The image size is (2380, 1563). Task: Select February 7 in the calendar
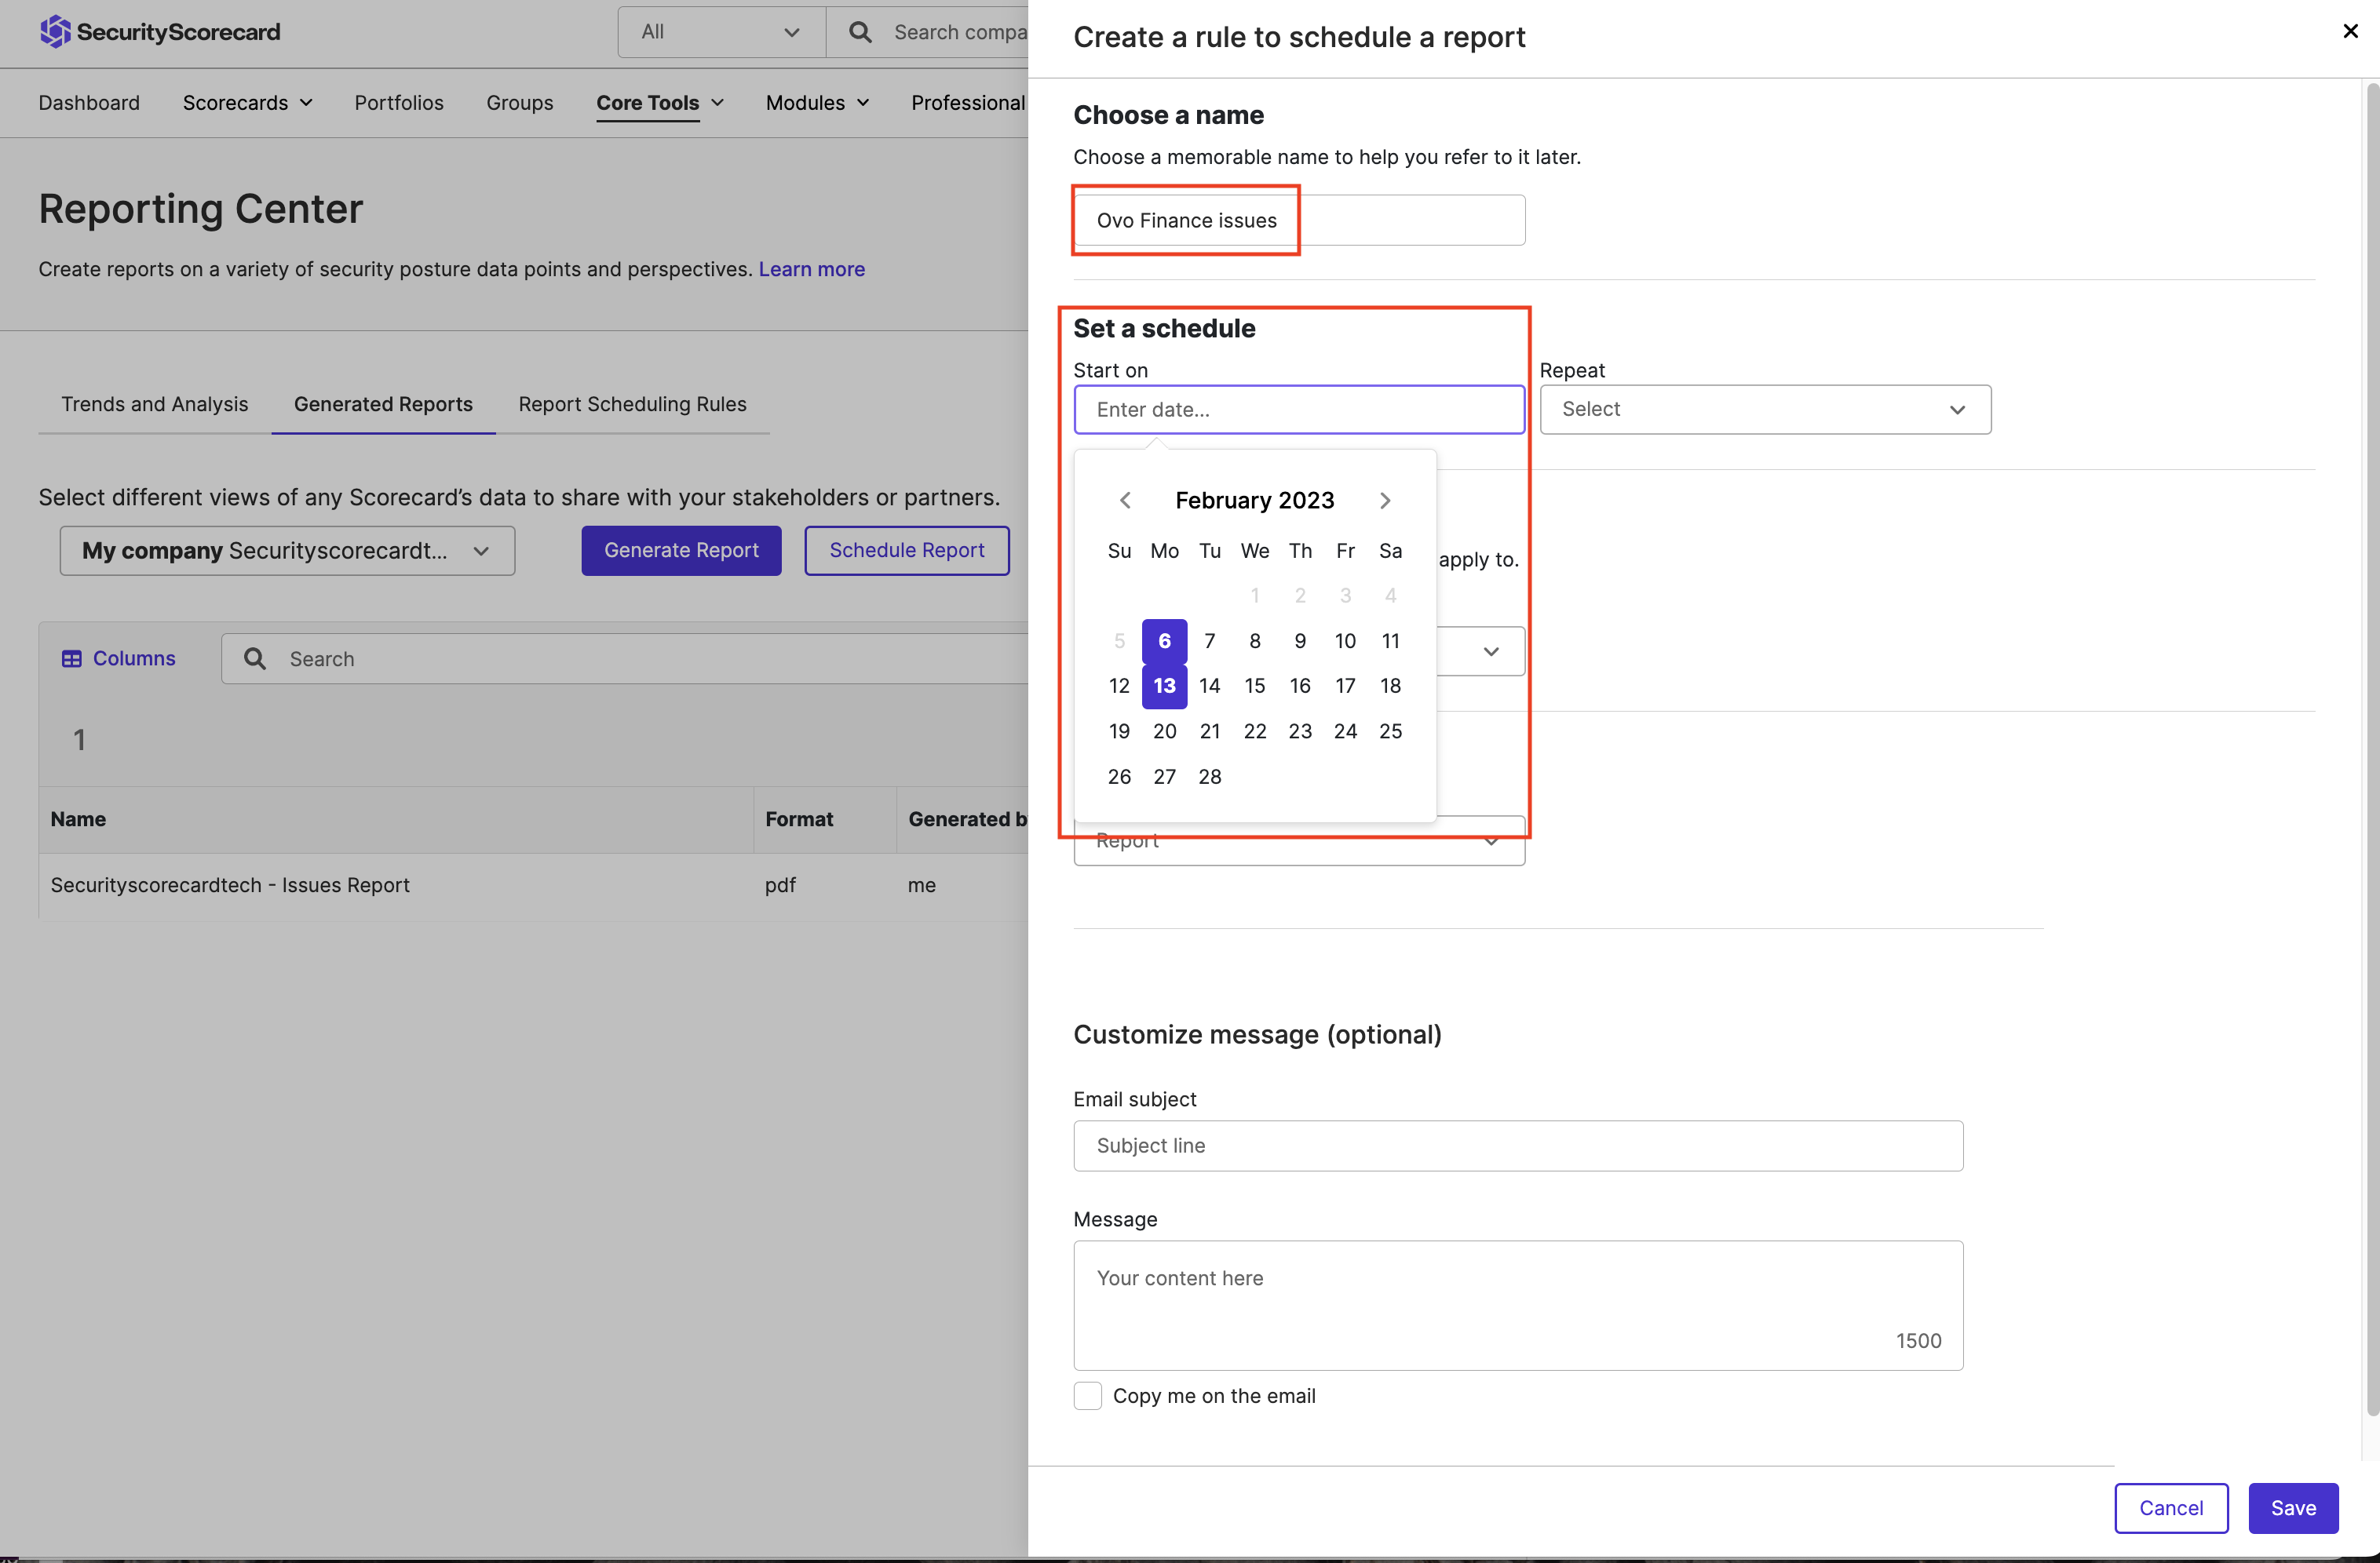[1210, 640]
